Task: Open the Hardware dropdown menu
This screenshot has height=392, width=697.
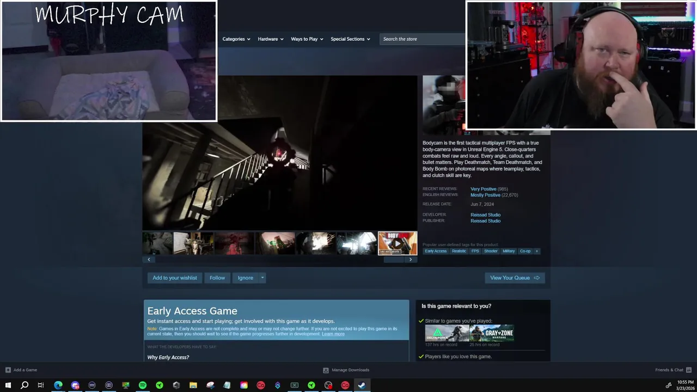Action: [271, 39]
